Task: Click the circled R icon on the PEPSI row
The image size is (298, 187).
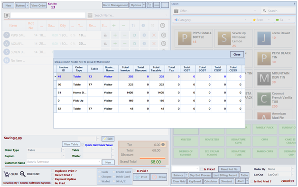Action: pyautogui.click(x=163, y=35)
